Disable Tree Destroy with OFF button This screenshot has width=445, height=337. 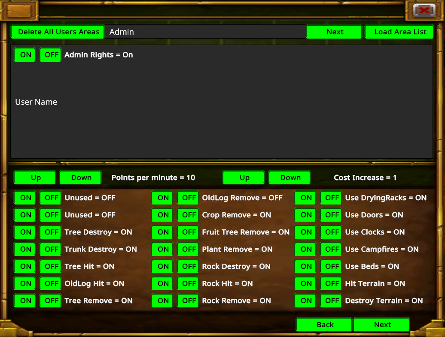click(x=51, y=232)
